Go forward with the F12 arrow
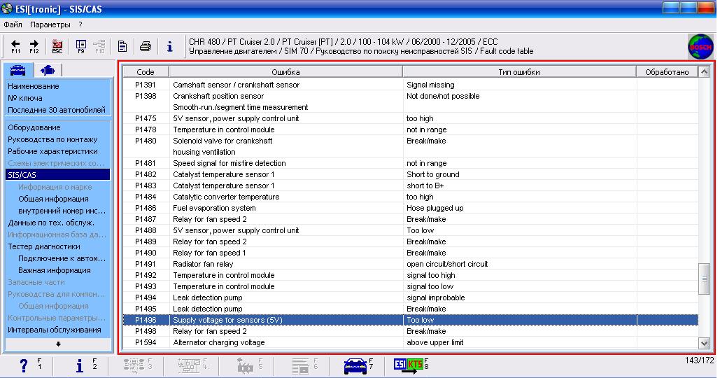 (x=34, y=46)
